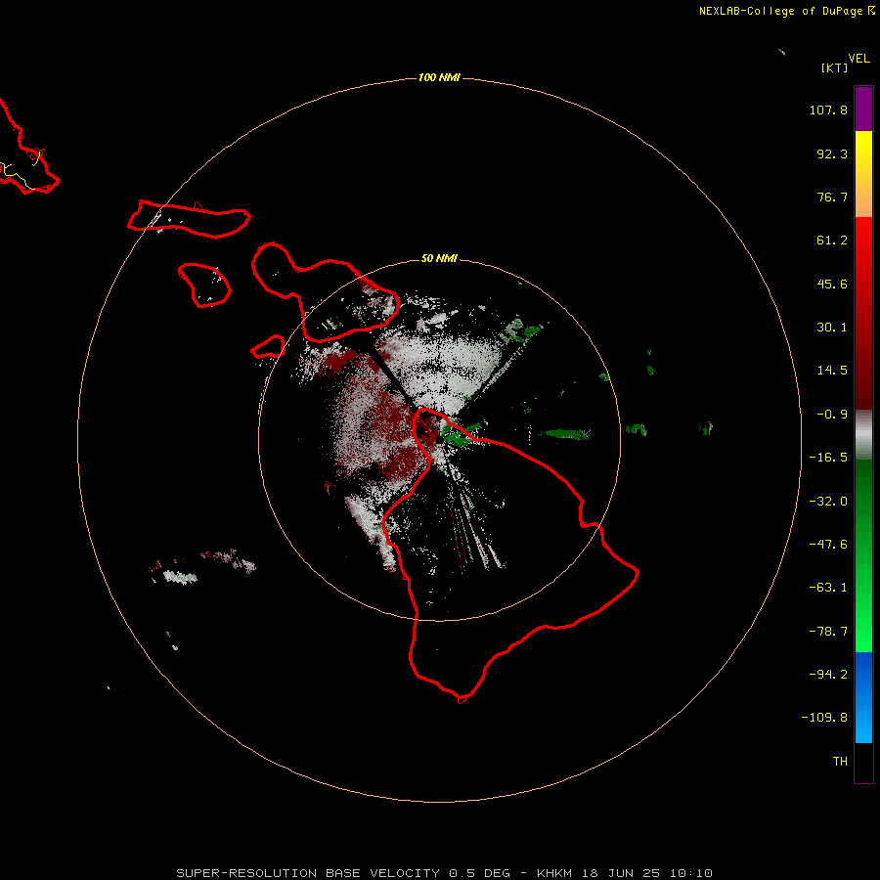The height and width of the screenshot is (880, 880).
Task: Click the [KT] units label
Action: [834, 67]
